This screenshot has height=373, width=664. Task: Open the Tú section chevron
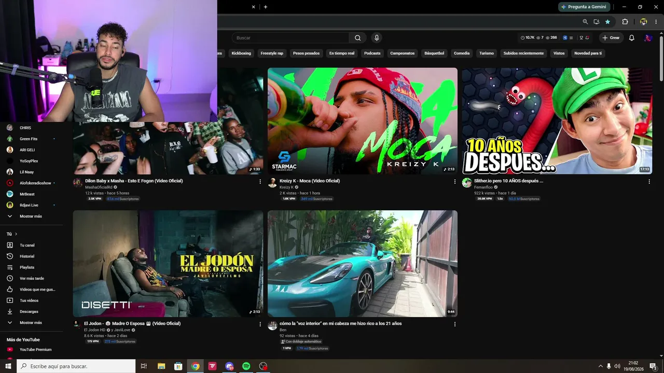point(16,234)
